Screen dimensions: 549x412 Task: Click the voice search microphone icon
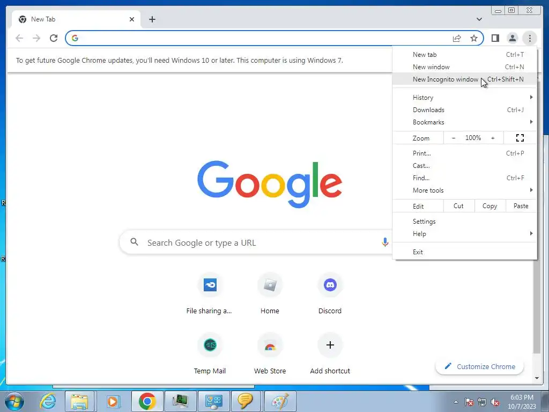(x=385, y=242)
